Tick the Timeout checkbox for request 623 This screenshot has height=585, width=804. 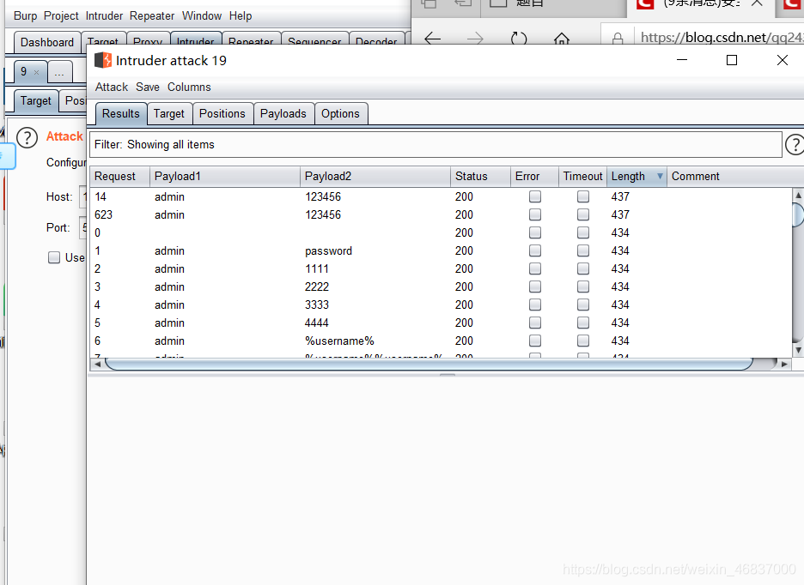(583, 214)
